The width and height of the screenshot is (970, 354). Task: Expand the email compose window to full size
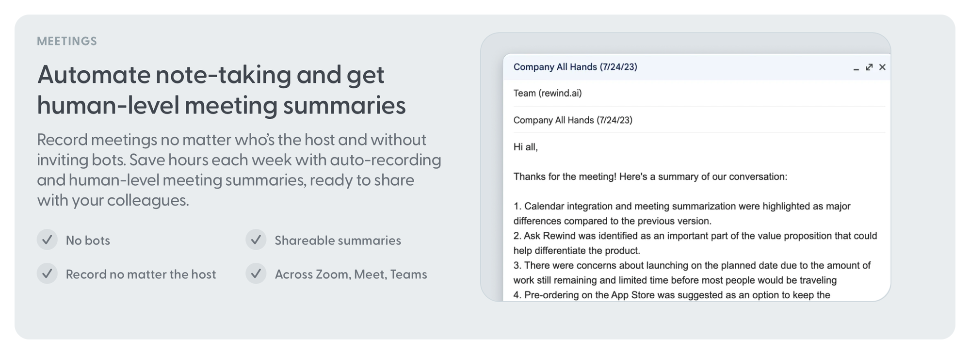(869, 67)
